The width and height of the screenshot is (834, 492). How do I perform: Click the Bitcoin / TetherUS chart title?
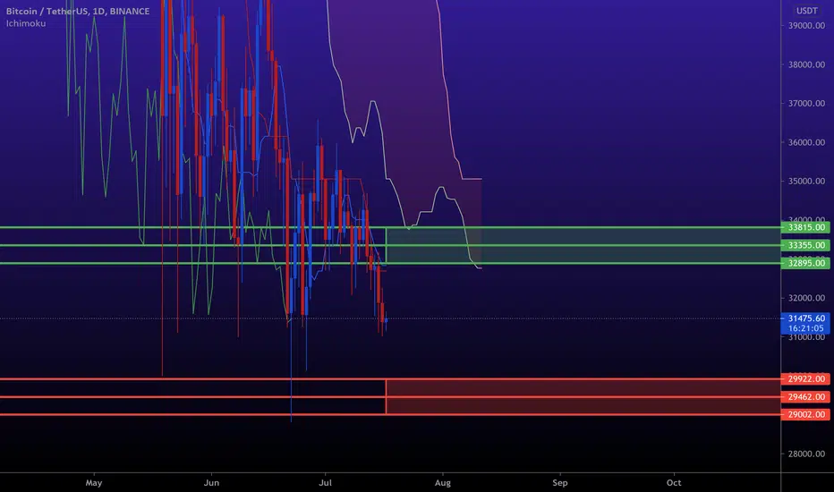pos(78,11)
